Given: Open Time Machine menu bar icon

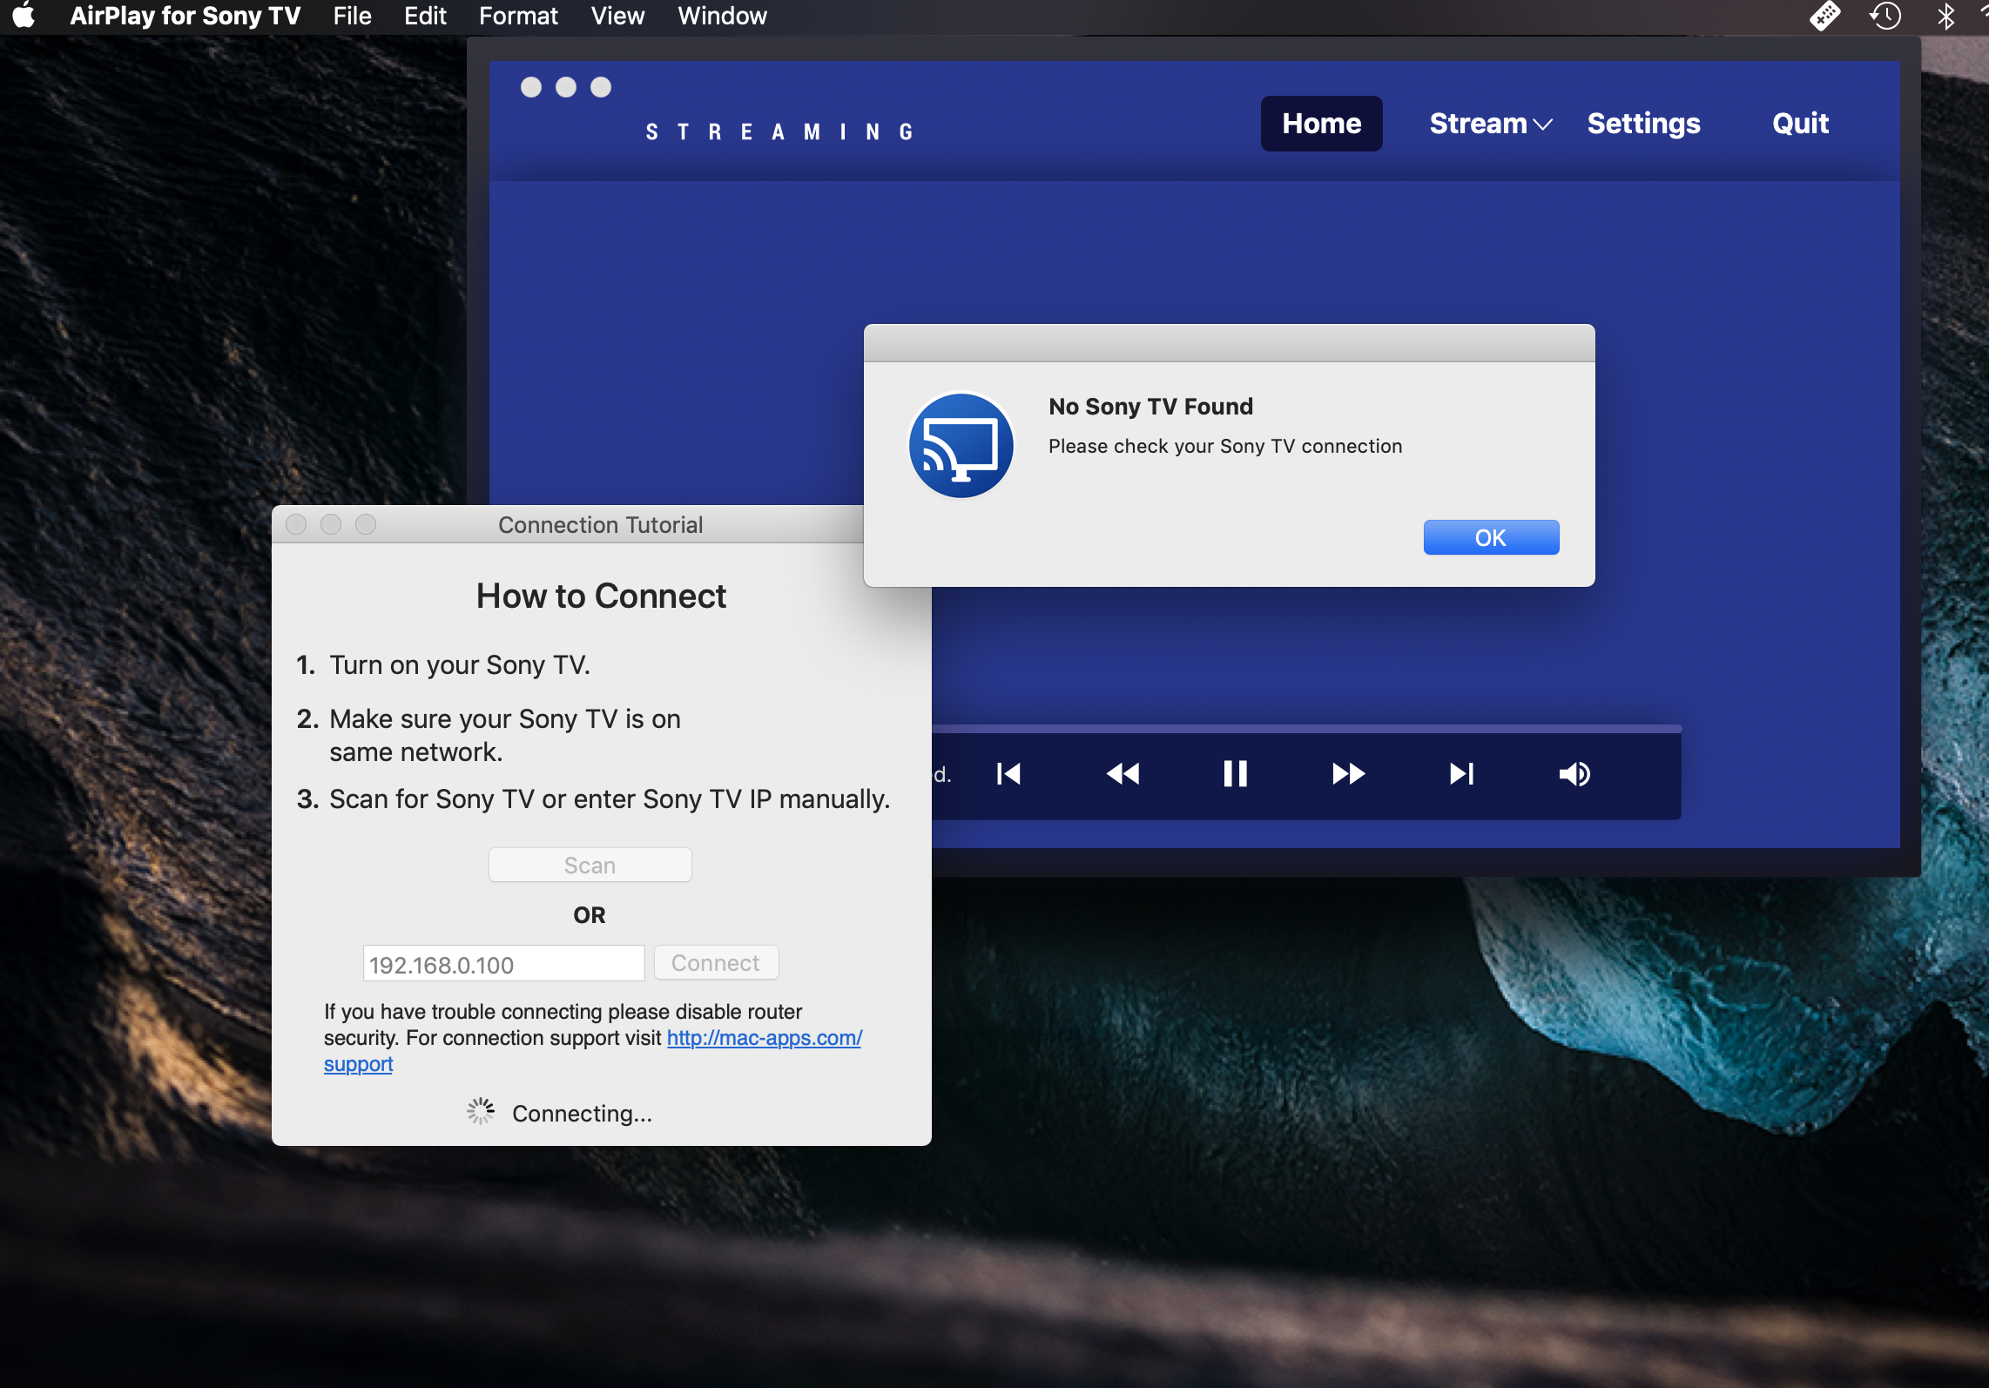Looking at the screenshot, I should (x=1885, y=16).
